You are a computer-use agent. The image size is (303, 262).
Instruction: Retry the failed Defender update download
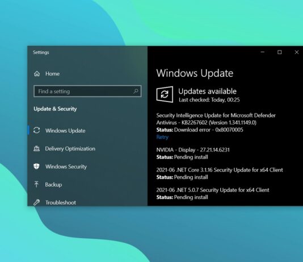point(162,137)
